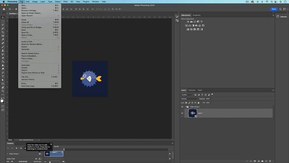Add an Invert adjustment
289x163 pixels.
[x=188, y=29]
